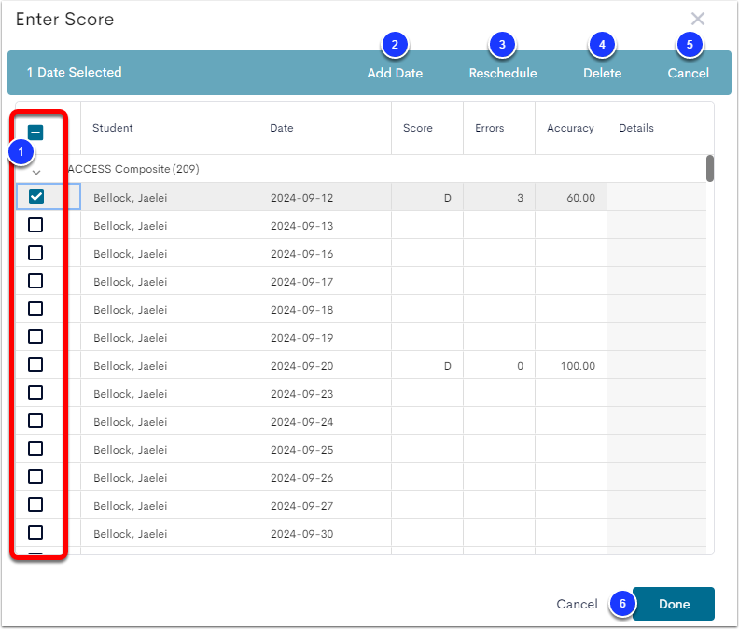This screenshot has width=739, height=629.
Task: Click the vertical scrollbar thumb of the table
Action: (710, 168)
